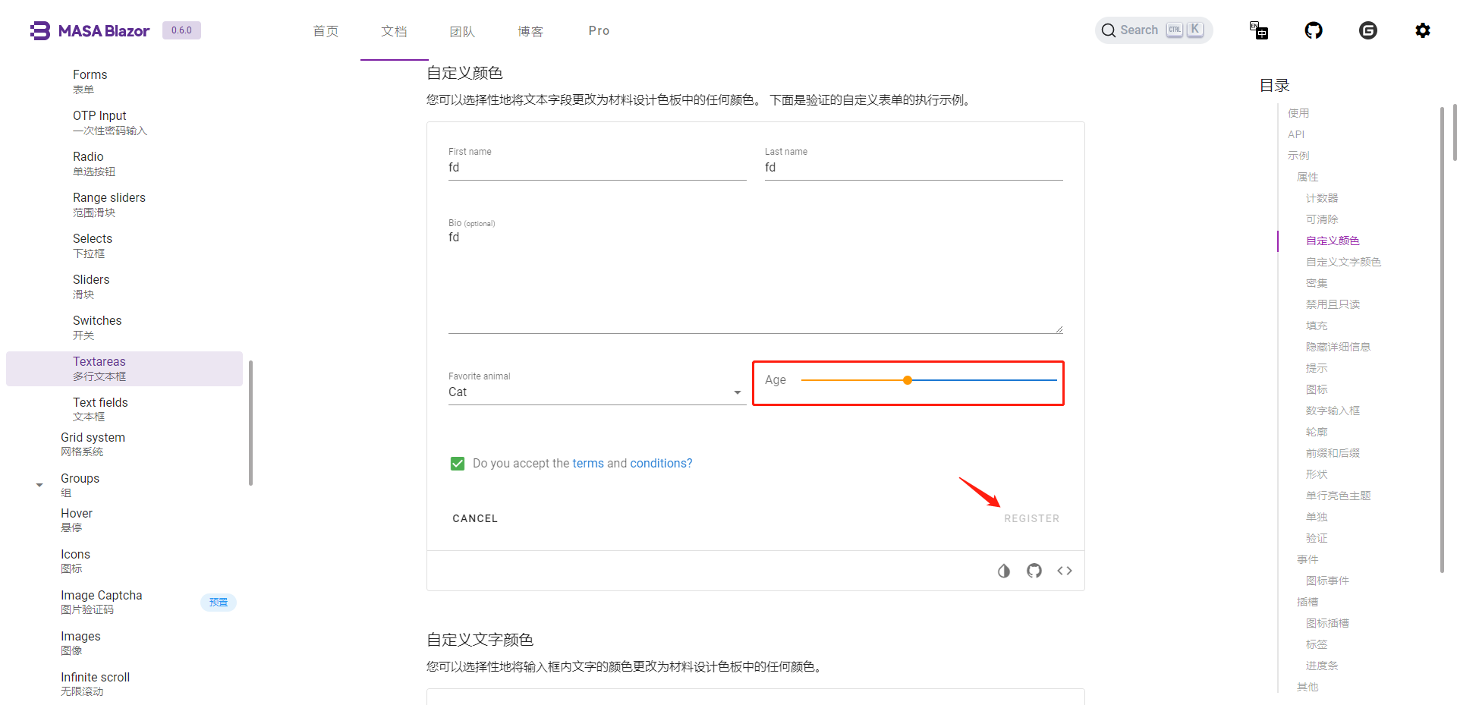
Task: Open the settings gear in the navbar
Action: tap(1424, 30)
